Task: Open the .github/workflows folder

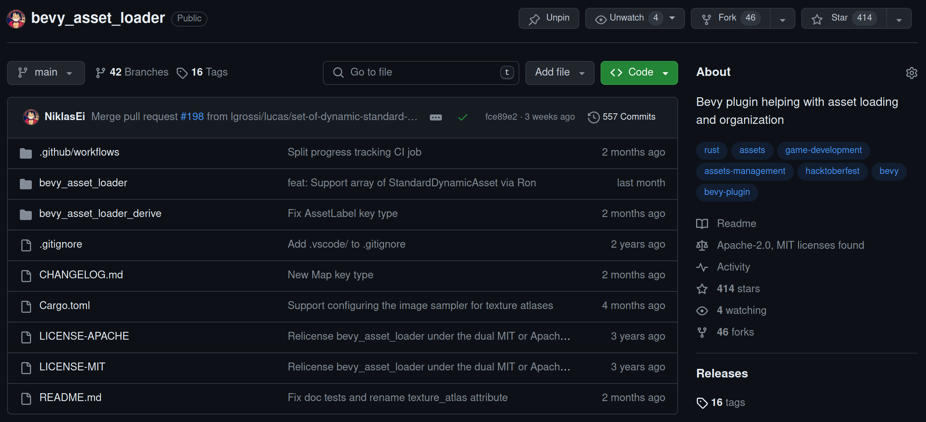Action: click(79, 152)
